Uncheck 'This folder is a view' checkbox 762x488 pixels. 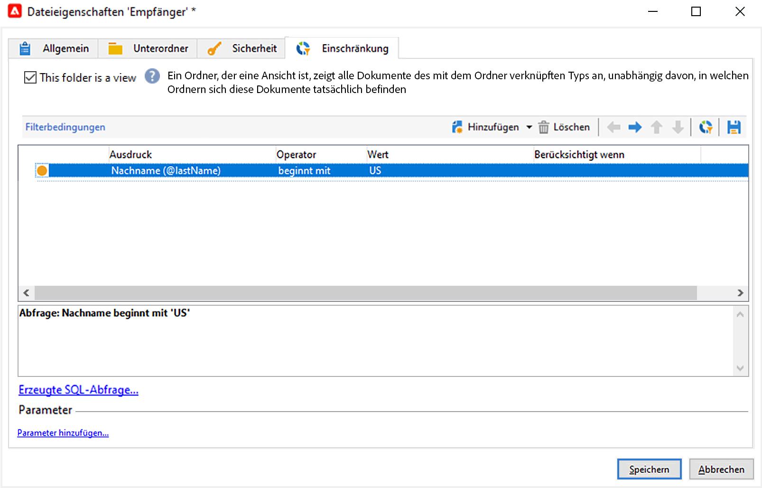click(30, 77)
